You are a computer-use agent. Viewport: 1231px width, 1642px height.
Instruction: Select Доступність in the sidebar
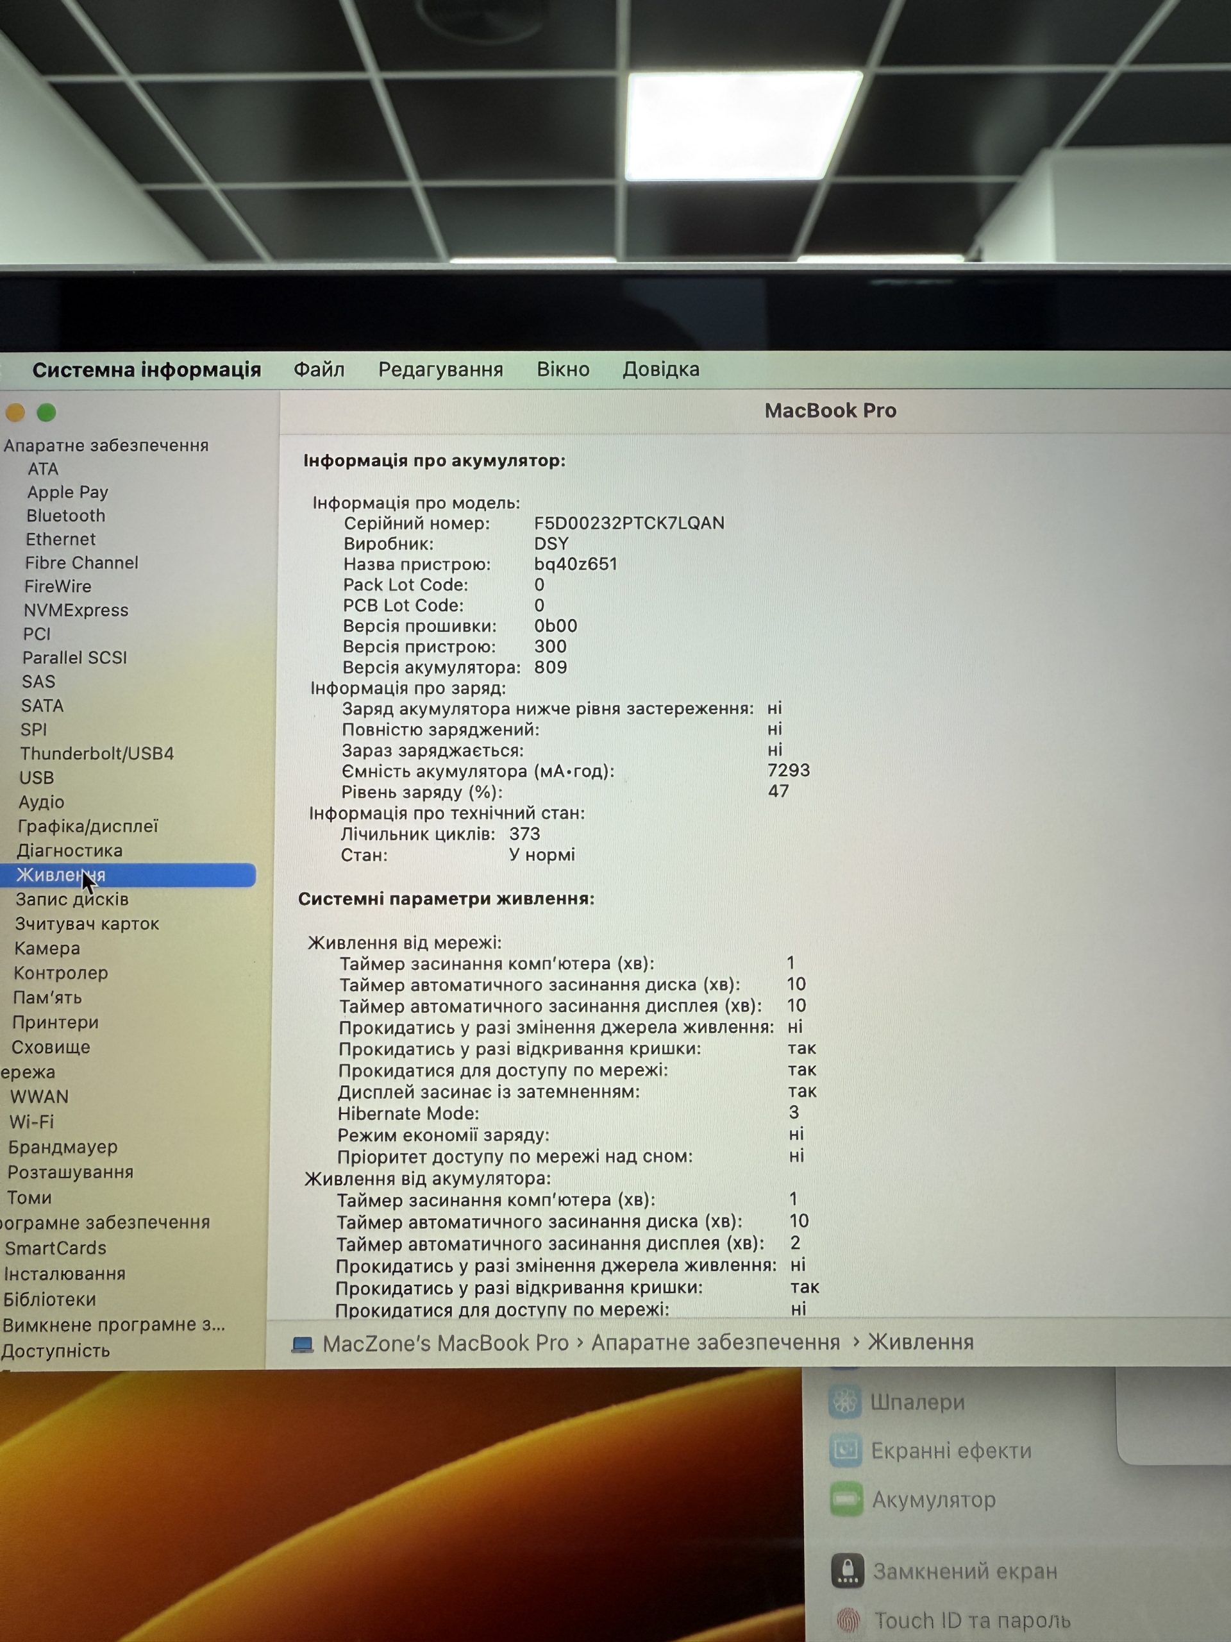point(56,1351)
